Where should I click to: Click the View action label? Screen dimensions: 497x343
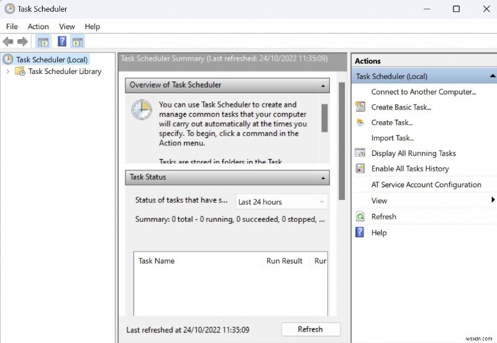(x=379, y=201)
